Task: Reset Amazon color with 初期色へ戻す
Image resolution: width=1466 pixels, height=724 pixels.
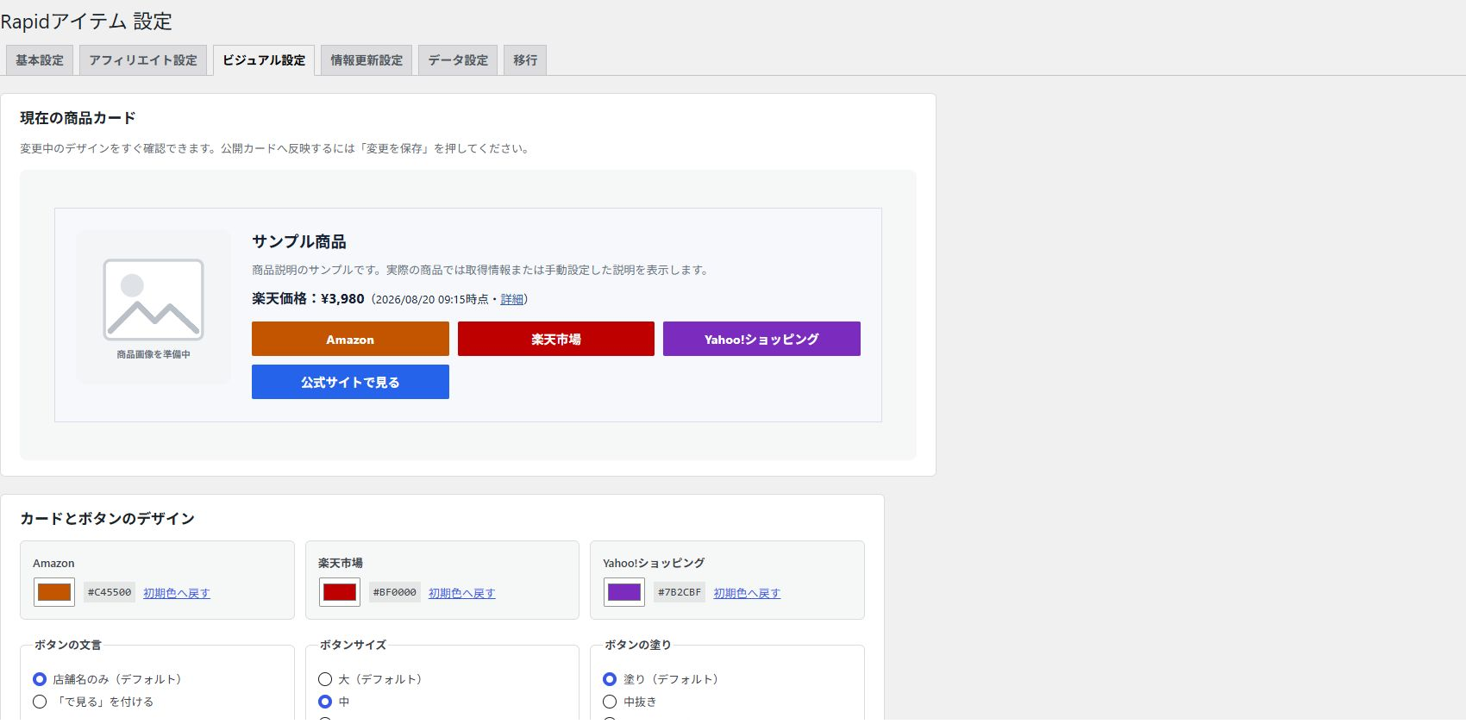Action: pos(177,593)
